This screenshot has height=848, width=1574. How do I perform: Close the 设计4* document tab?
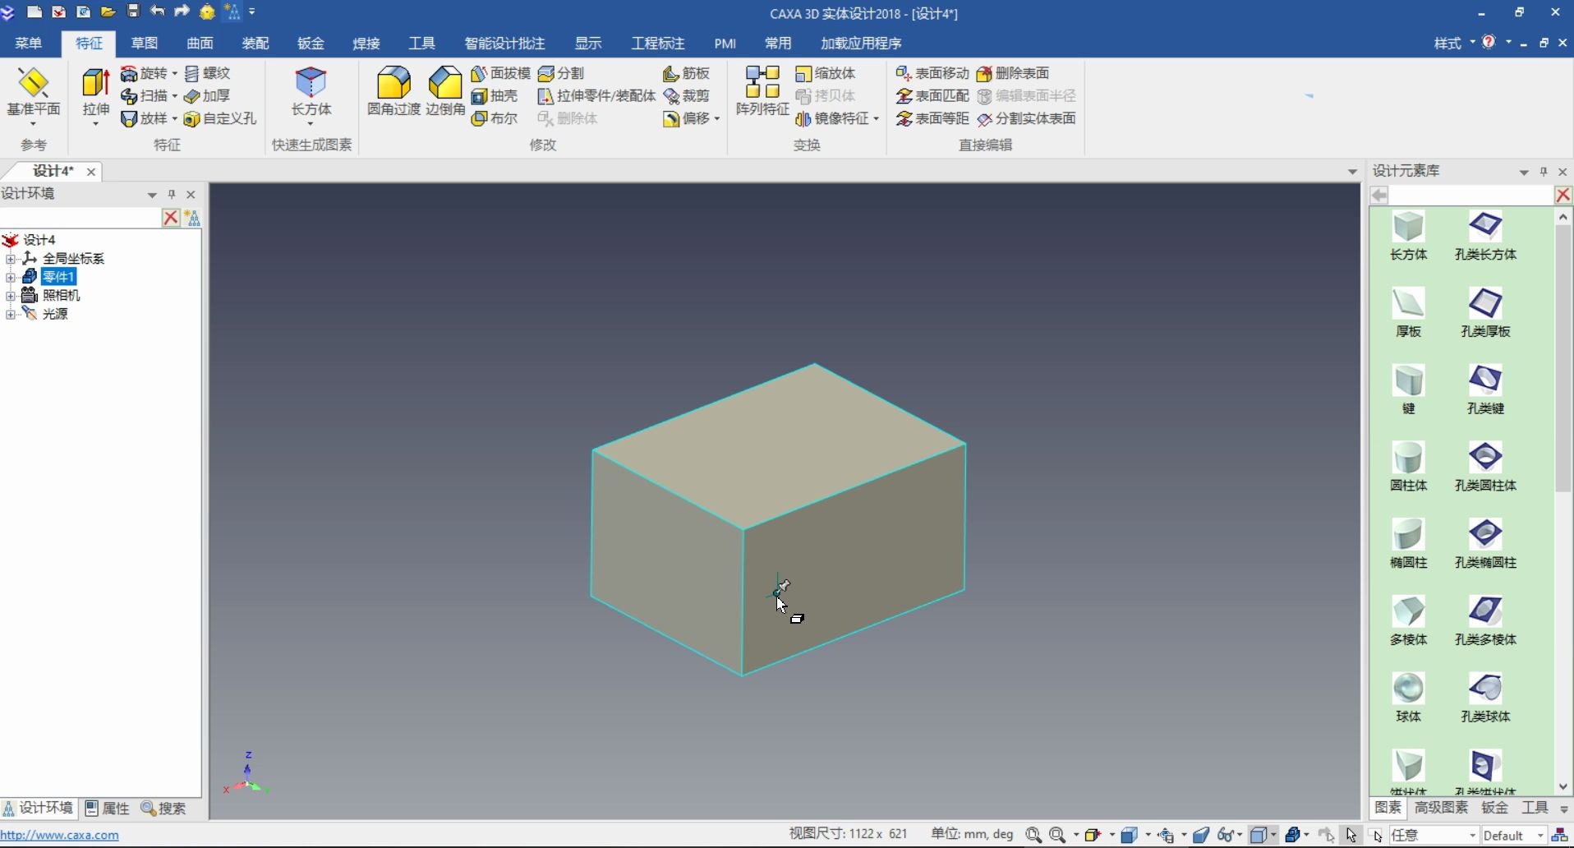click(x=91, y=172)
